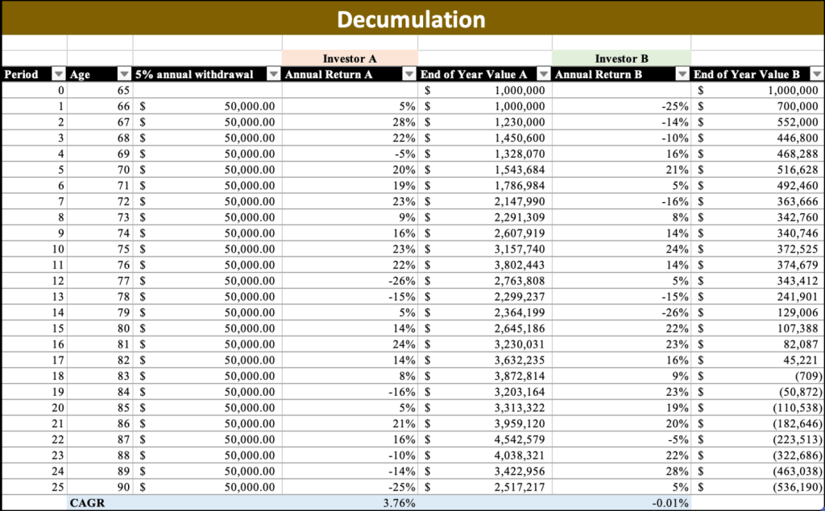Open the Age column filter dropdown

(x=124, y=75)
